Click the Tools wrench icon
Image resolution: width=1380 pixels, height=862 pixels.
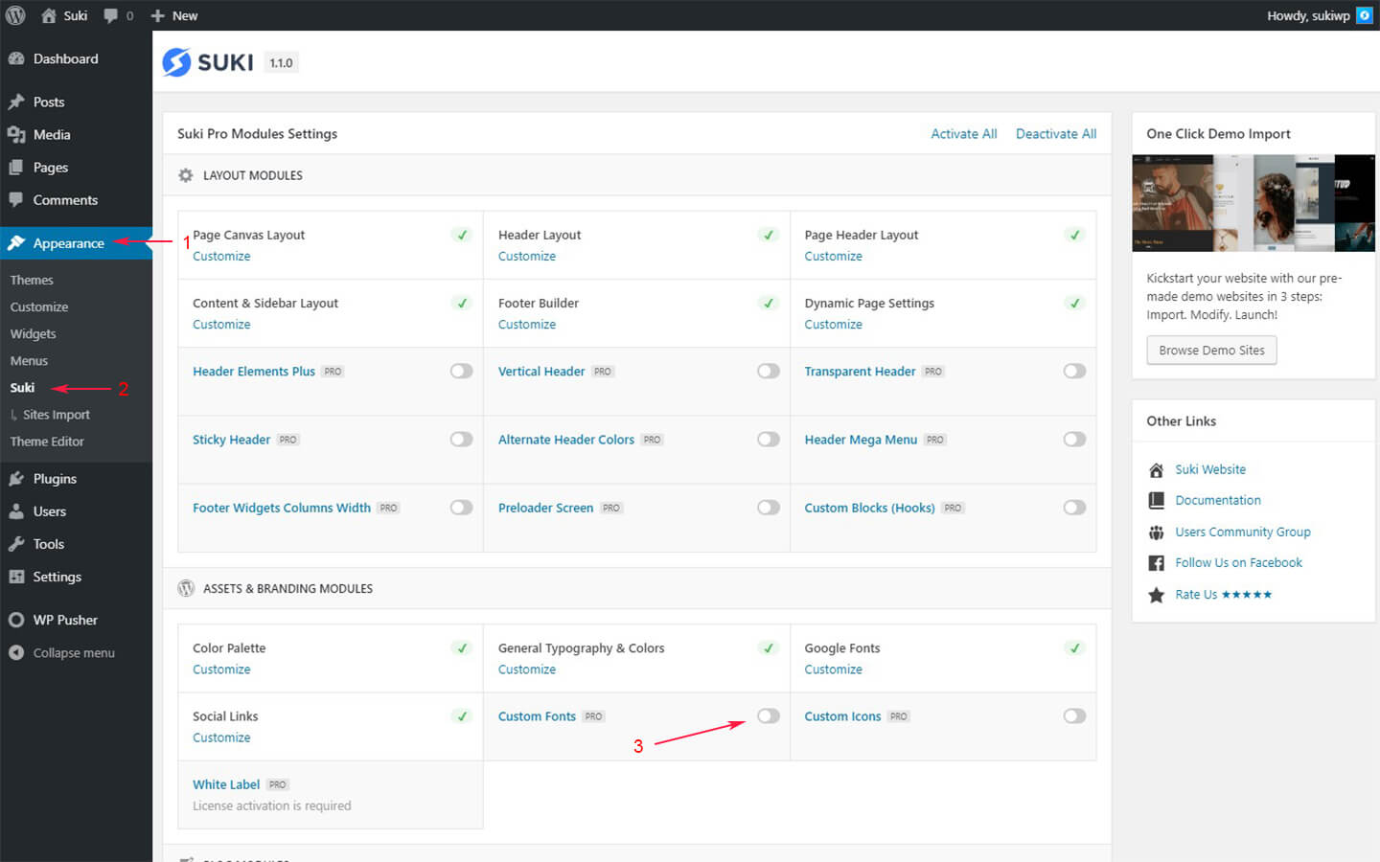[x=16, y=543]
